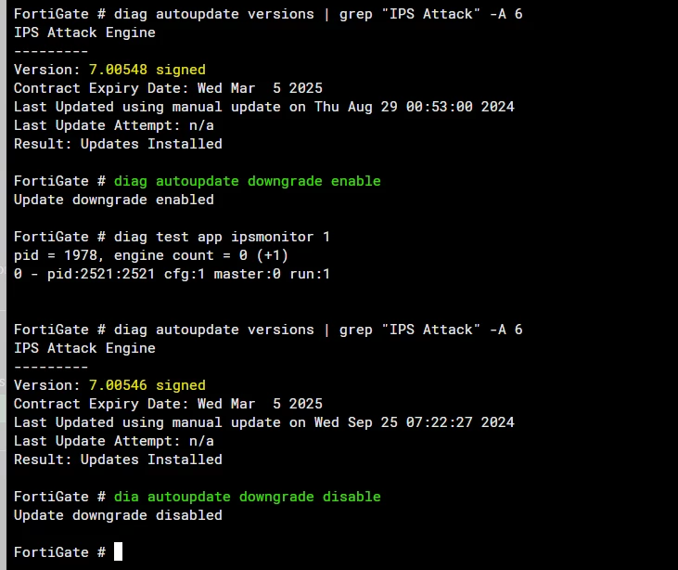The height and width of the screenshot is (570, 678).
Task: Click the green command 'dia autoupdate downgrade disable'
Action: 248,497
